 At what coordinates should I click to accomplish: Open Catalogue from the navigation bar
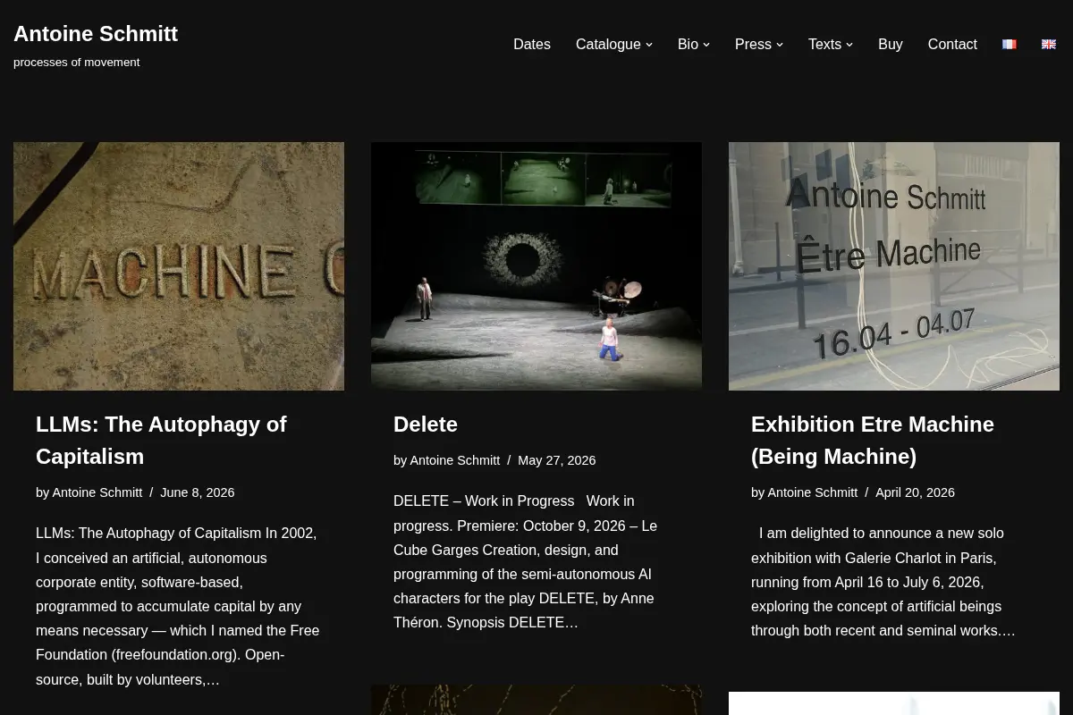pos(608,44)
